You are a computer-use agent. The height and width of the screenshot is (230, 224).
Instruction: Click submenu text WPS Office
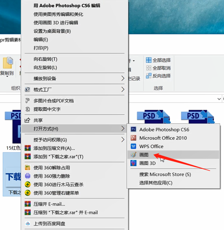tap(152, 147)
